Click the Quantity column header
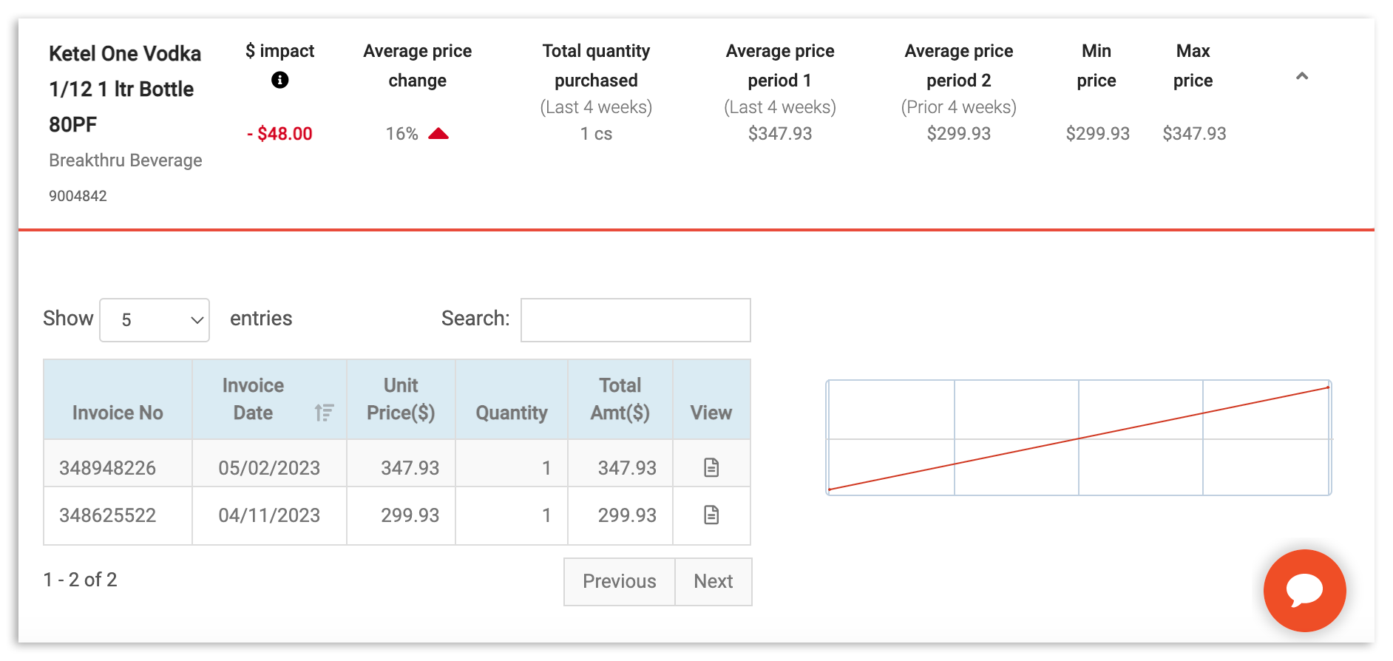Screen dimensions: 1393x661 point(511,413)
